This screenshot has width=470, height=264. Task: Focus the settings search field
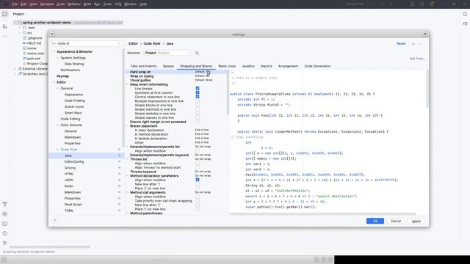click(87, 43)
